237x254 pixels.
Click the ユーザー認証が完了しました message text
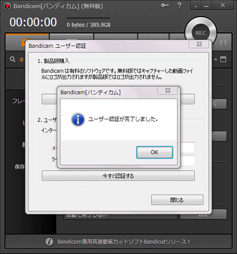123,119
